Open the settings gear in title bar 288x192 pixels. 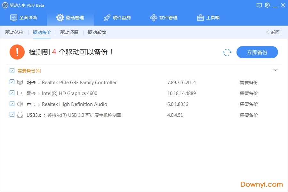point(267,5)
